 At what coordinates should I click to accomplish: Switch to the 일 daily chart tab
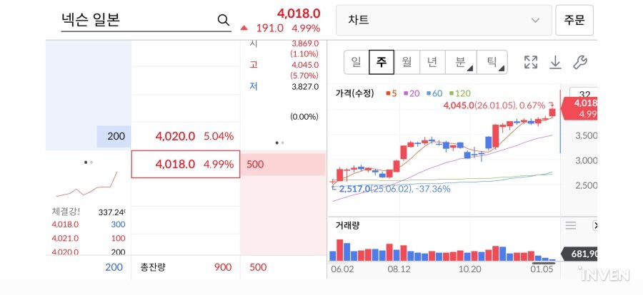[x=356, y=62]
